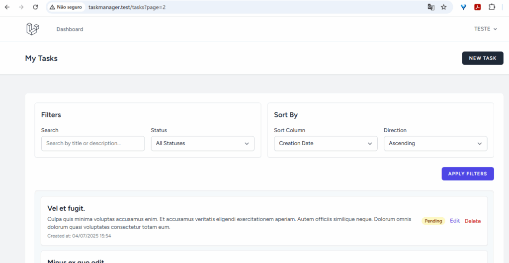Viewport: 509px width, 263px height.
Task: Click the Laravel logo
Action: tap(32, 29)
